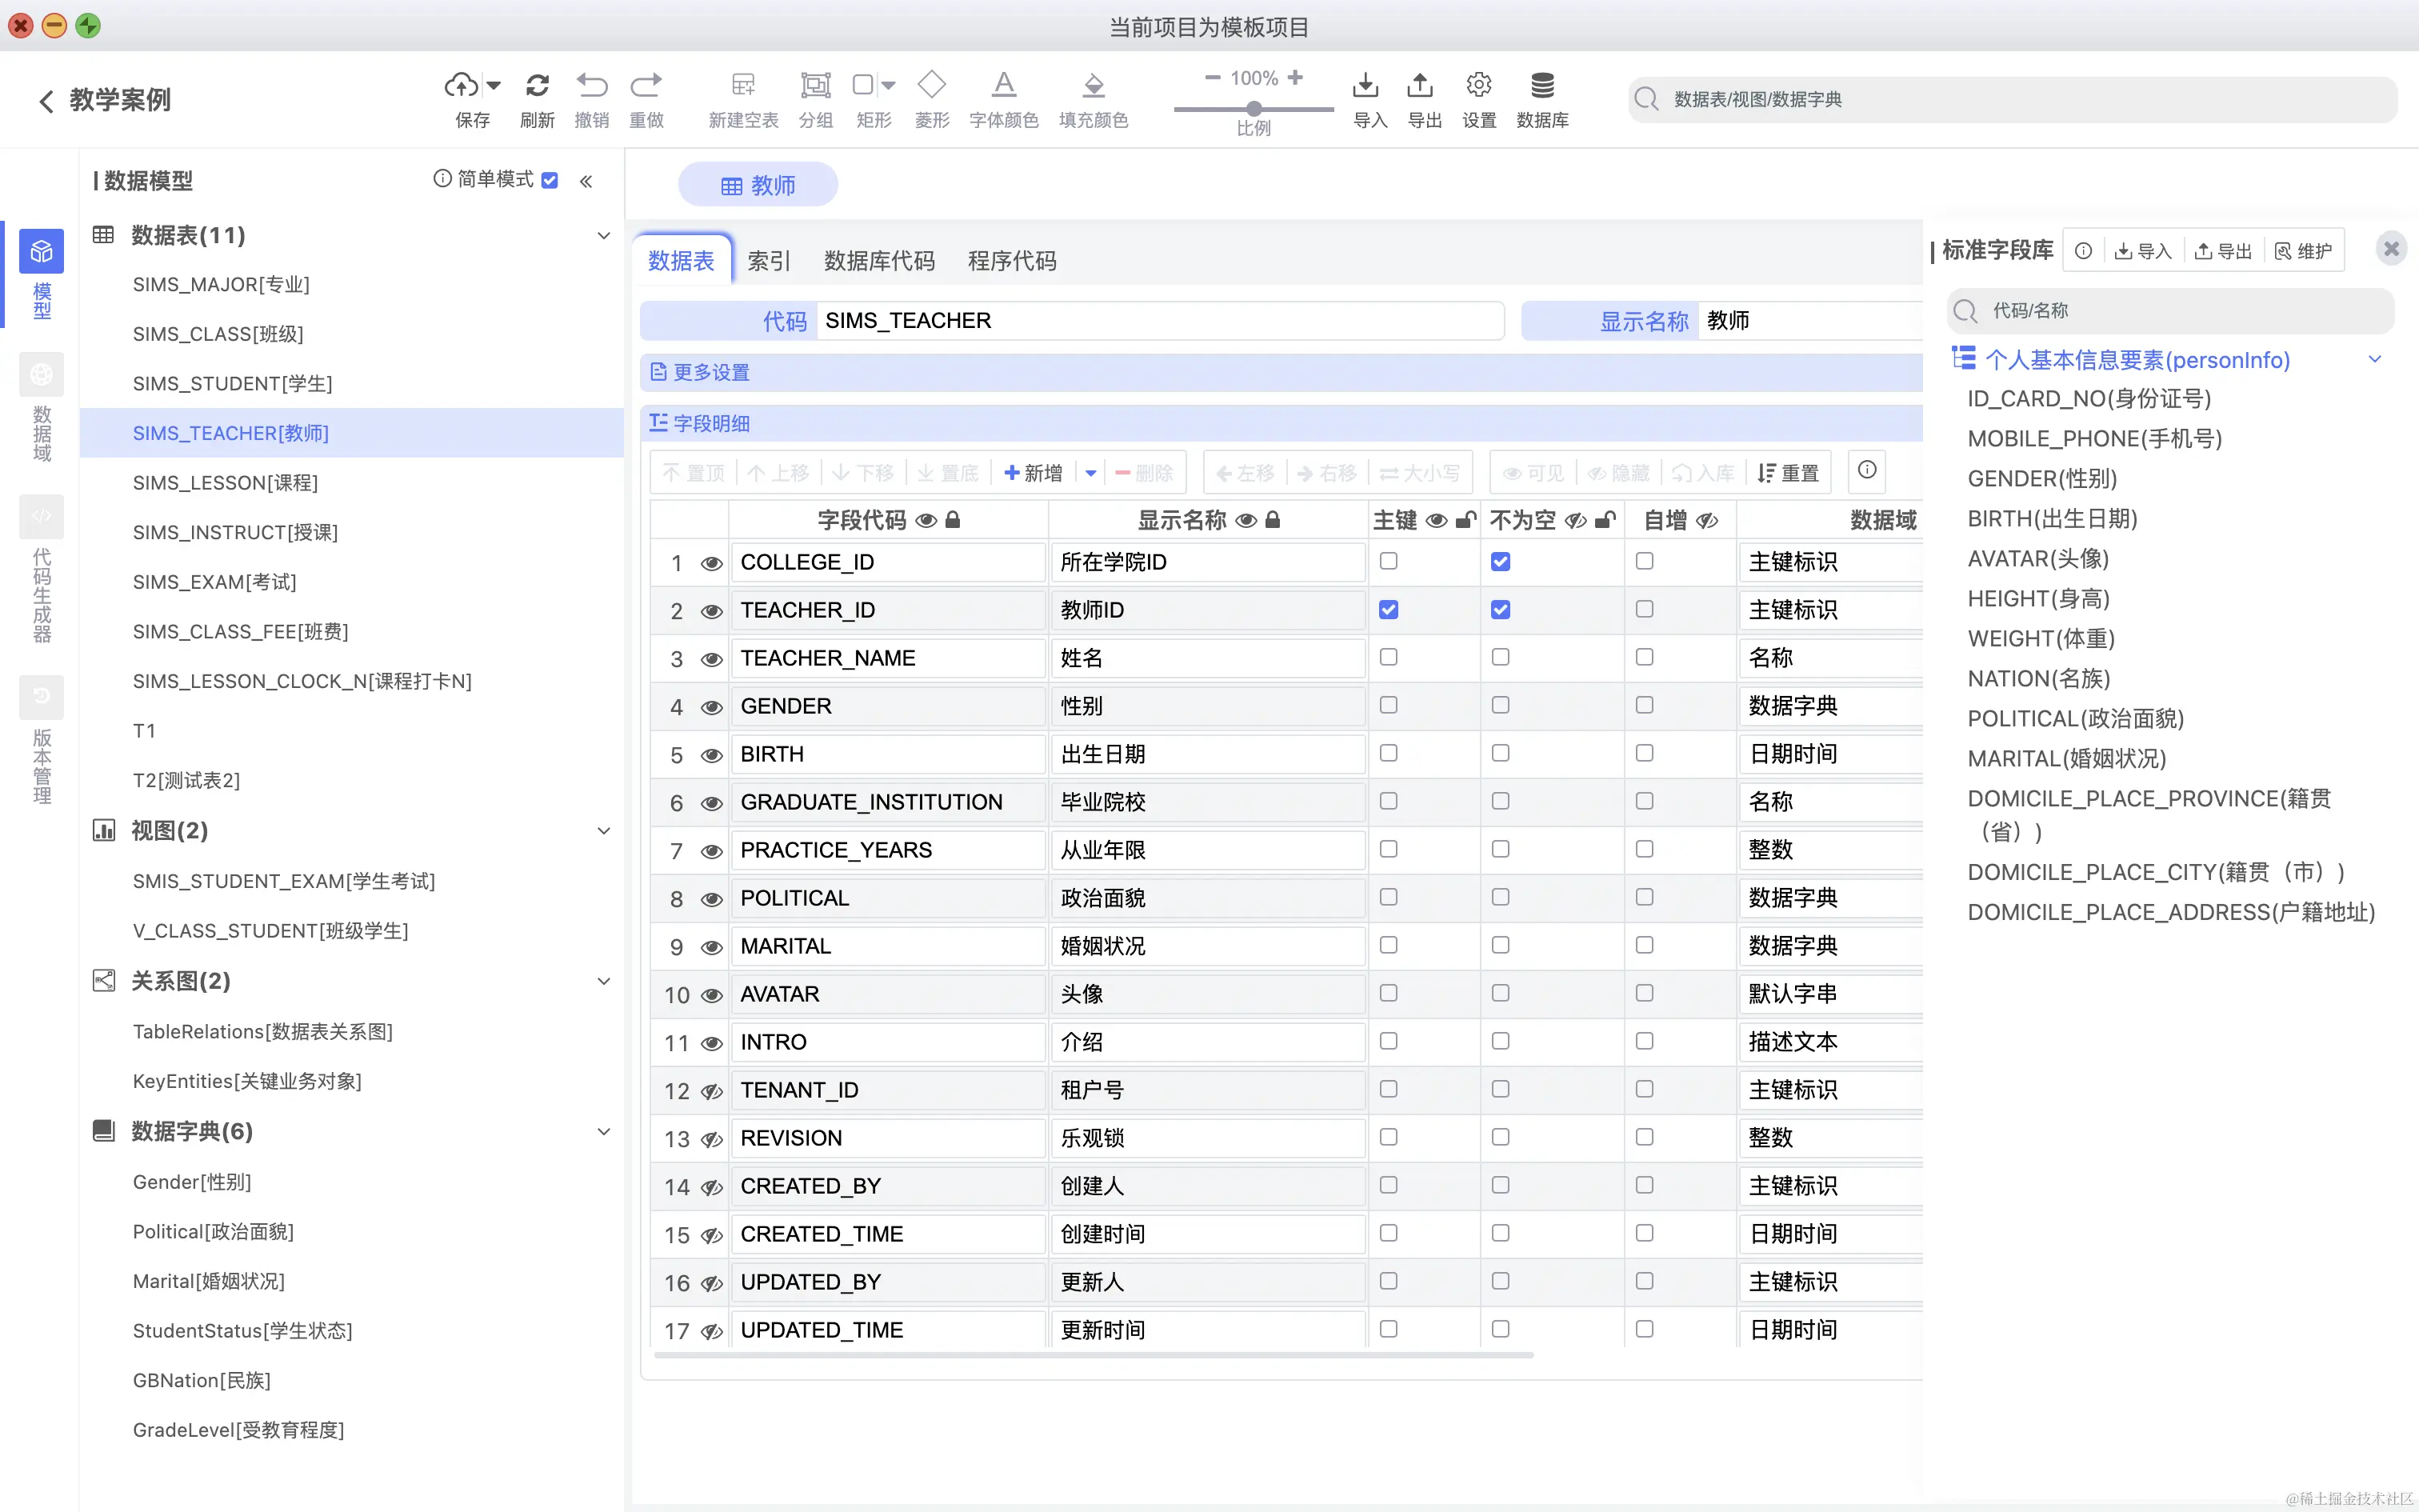Open the code generator sidebar icon
The width and height of the screenshot is (2419, 1512).
point(41,517)
